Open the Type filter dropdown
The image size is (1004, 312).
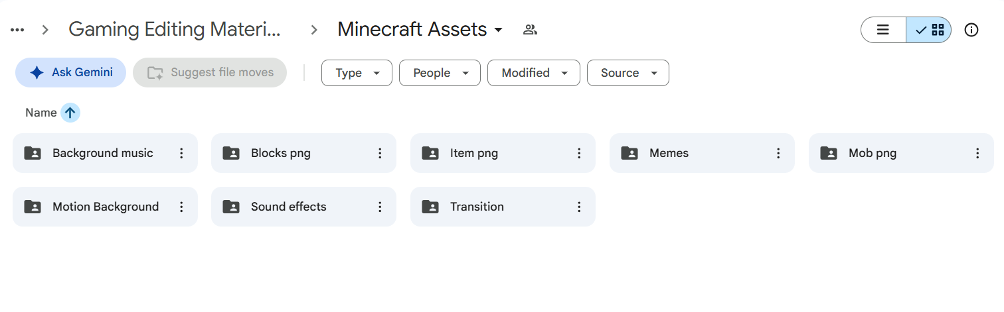coord(357,73)
